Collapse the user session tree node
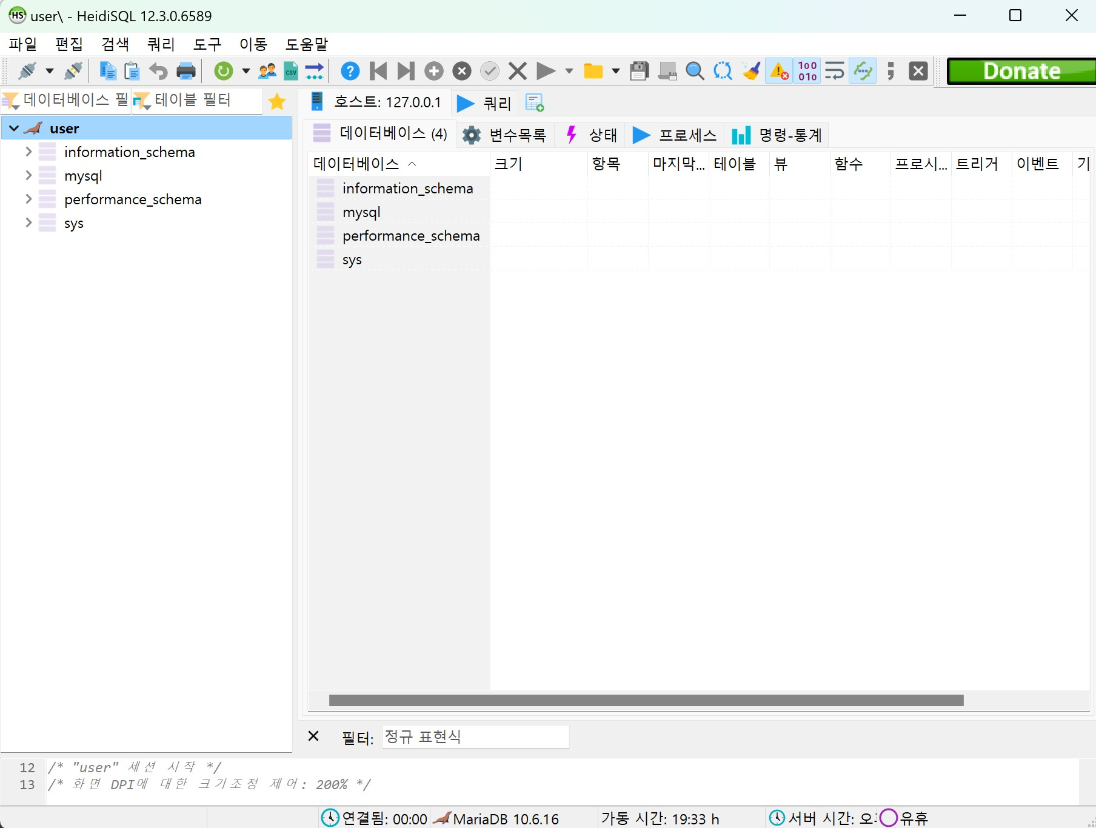The width and height of the screenshot is (1096, 828). pyautogui.click(x=14, y=129)
